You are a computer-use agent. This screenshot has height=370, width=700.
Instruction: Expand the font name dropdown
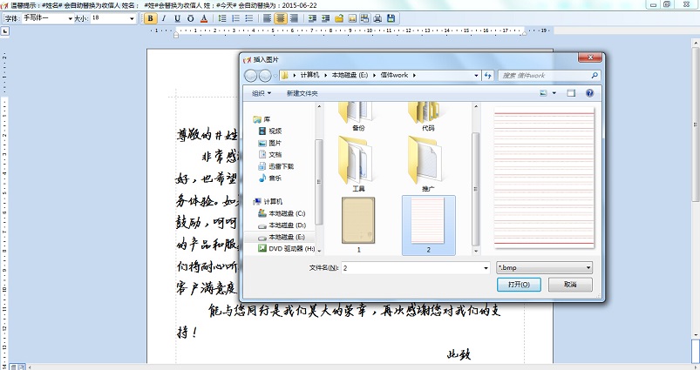[x=69, y=17]
